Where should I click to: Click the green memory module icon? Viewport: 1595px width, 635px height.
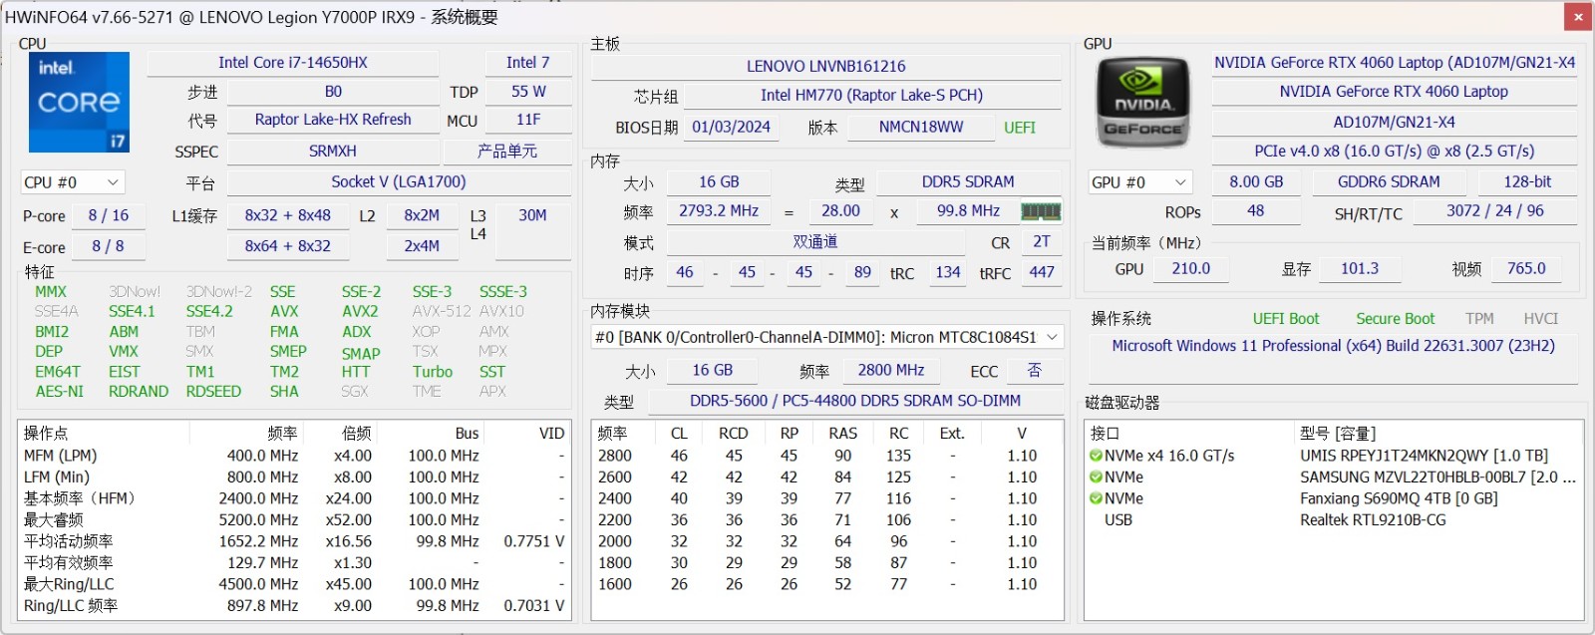point(1041,211)
